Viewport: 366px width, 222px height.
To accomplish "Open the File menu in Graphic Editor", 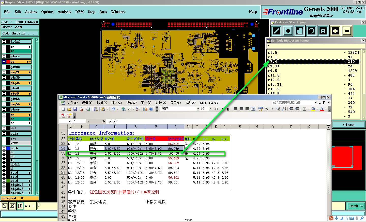I will coord(7,12).
